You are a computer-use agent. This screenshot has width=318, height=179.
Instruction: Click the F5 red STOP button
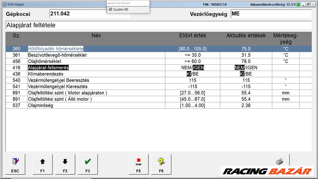(x=139, y=164)
